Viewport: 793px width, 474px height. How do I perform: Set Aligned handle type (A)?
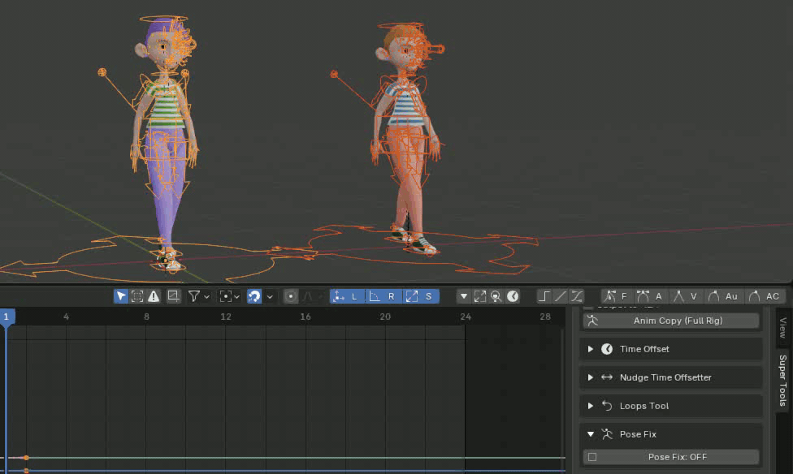tap(651, 296)
